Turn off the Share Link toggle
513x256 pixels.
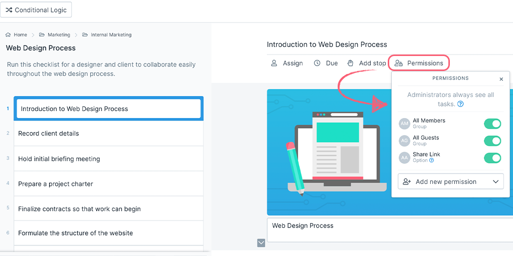492,157
